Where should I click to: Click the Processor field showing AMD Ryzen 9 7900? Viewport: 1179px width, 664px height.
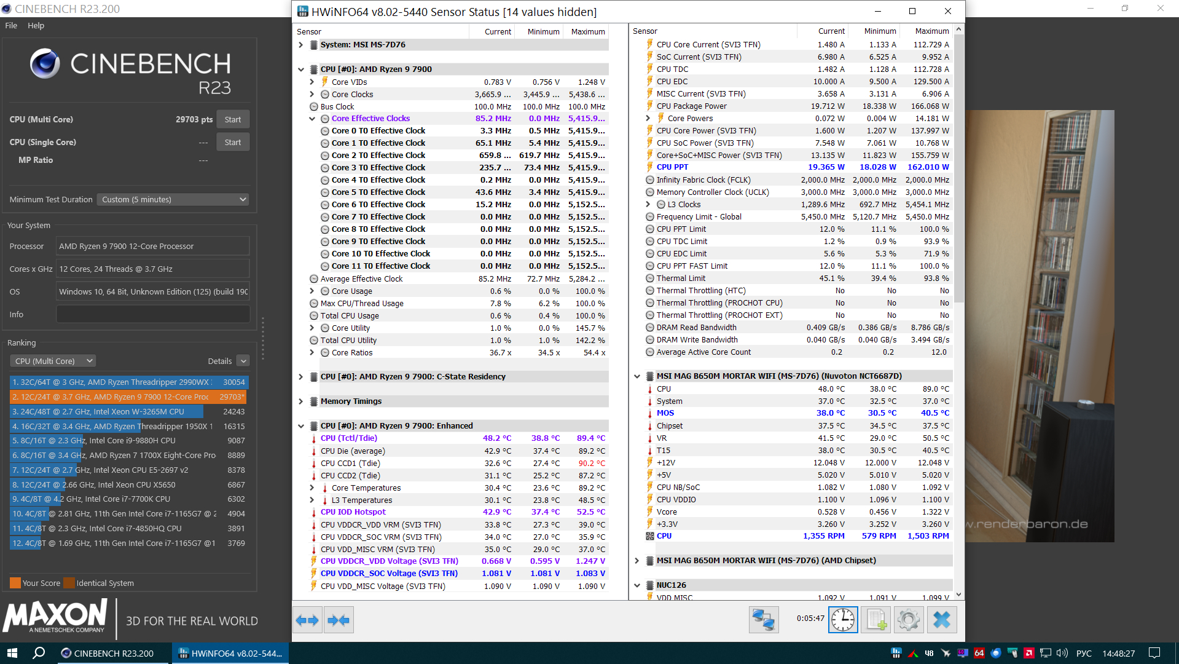click(153, 246)
